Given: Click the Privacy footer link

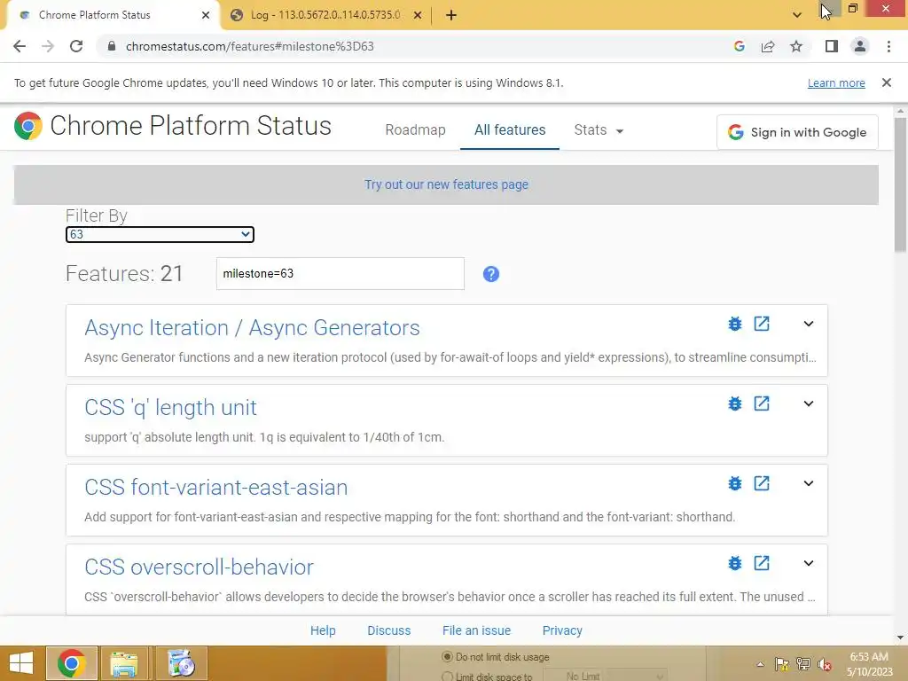Looking at the screenshot, I should pyautogui.click(x=562, y=630).
